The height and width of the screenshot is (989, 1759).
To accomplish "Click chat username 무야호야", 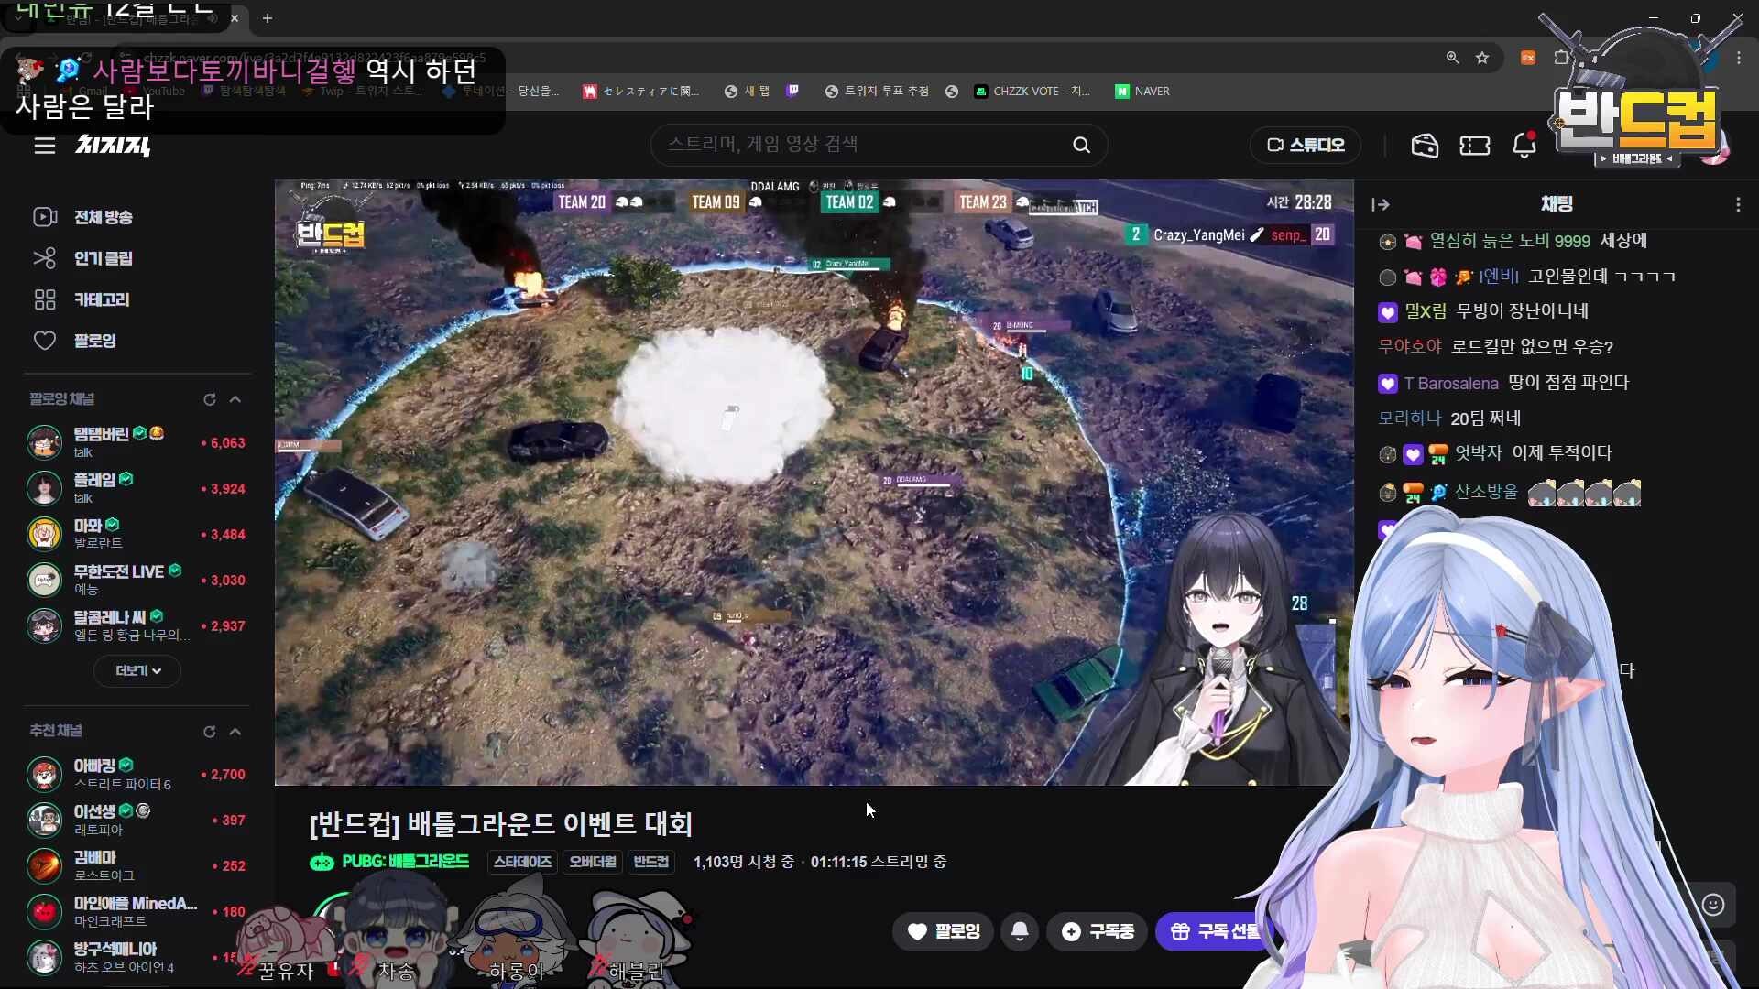I will tap(1410, 347).
